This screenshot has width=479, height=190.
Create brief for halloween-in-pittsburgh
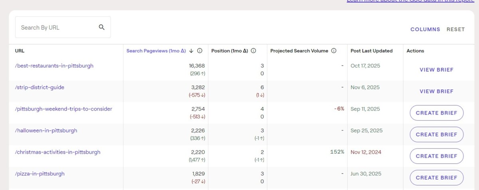(x=436, y=135)
